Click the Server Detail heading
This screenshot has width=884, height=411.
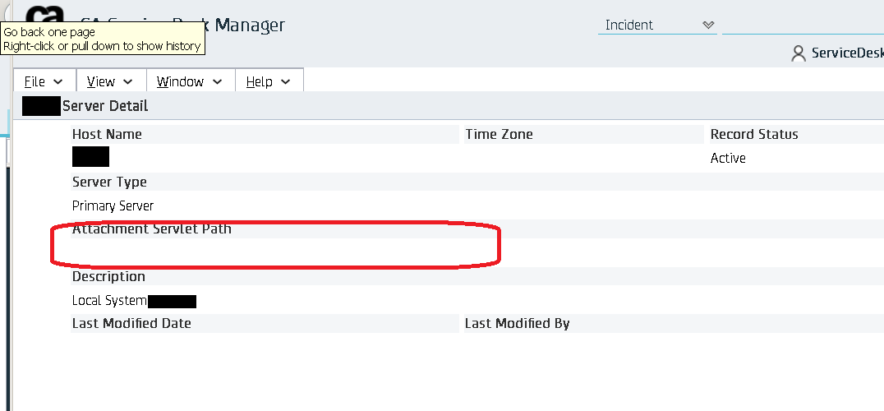(x=105, y=106)
